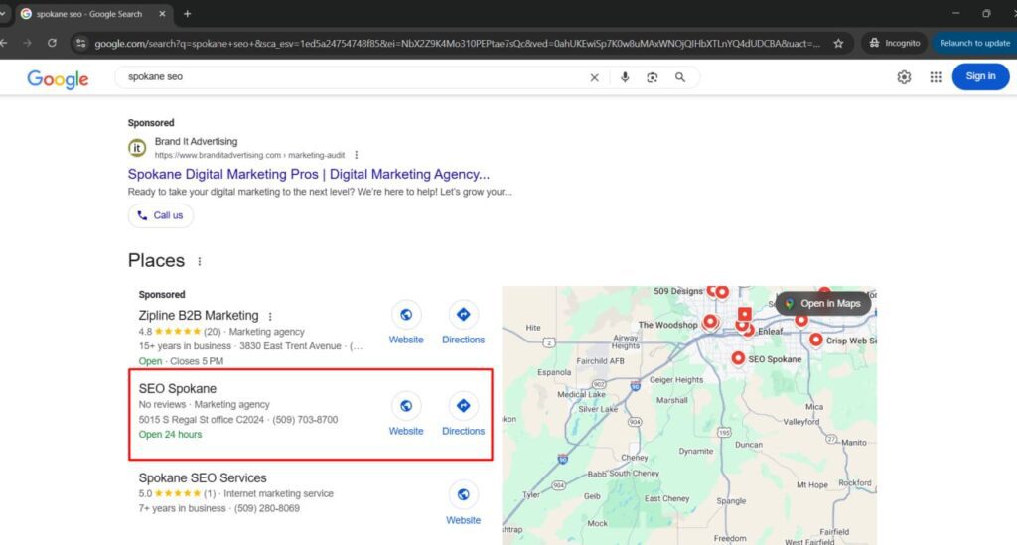The image size is (1017, 545).
Task: Click the browser forward arrow
Action: (x=27, y=43)
